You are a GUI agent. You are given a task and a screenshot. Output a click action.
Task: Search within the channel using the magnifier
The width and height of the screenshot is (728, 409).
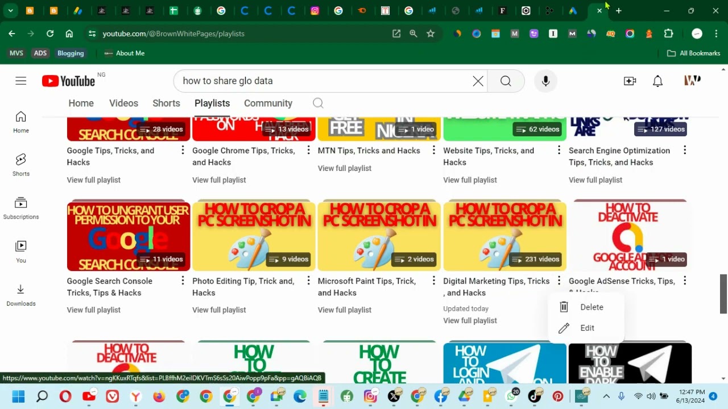318,103
